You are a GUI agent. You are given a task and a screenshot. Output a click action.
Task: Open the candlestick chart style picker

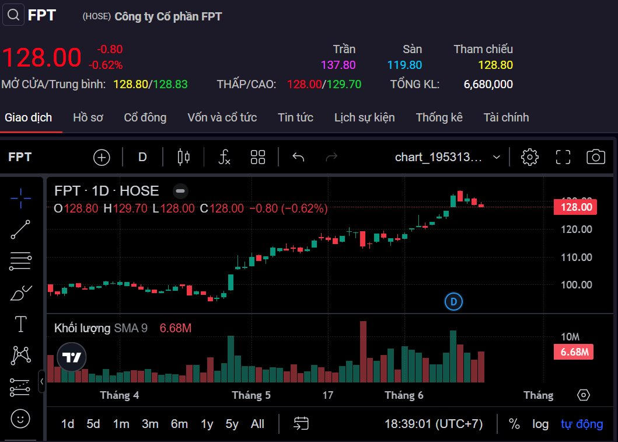(184, 157)
